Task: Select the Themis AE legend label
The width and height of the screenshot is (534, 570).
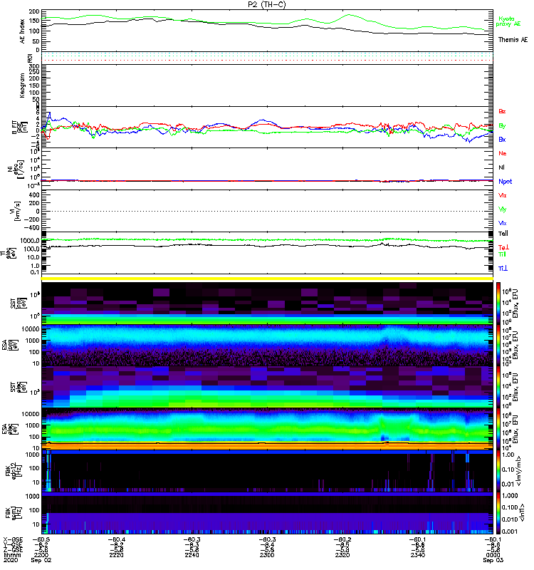Action: [513, 40]
